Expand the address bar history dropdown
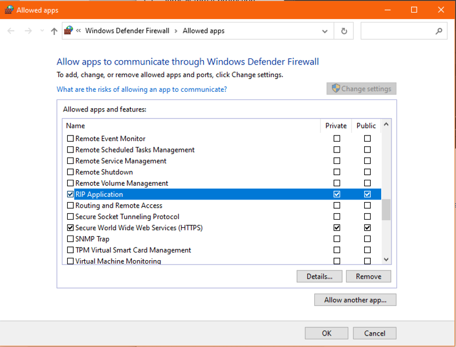The width and height of the screenshot is (456, 347). (x=325, y=31)
